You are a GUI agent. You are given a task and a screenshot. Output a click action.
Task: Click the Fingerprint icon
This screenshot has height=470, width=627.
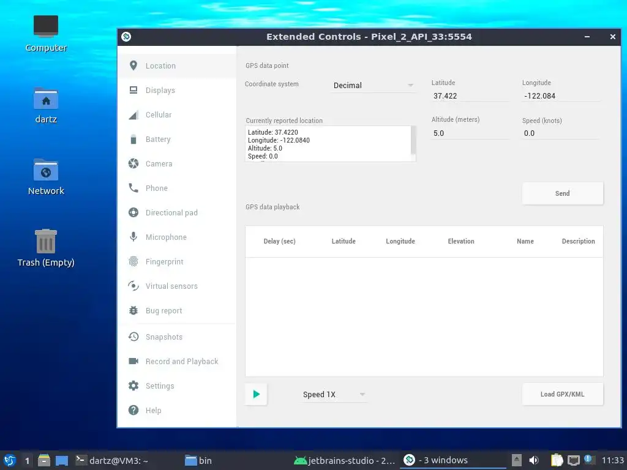point(133,261)
